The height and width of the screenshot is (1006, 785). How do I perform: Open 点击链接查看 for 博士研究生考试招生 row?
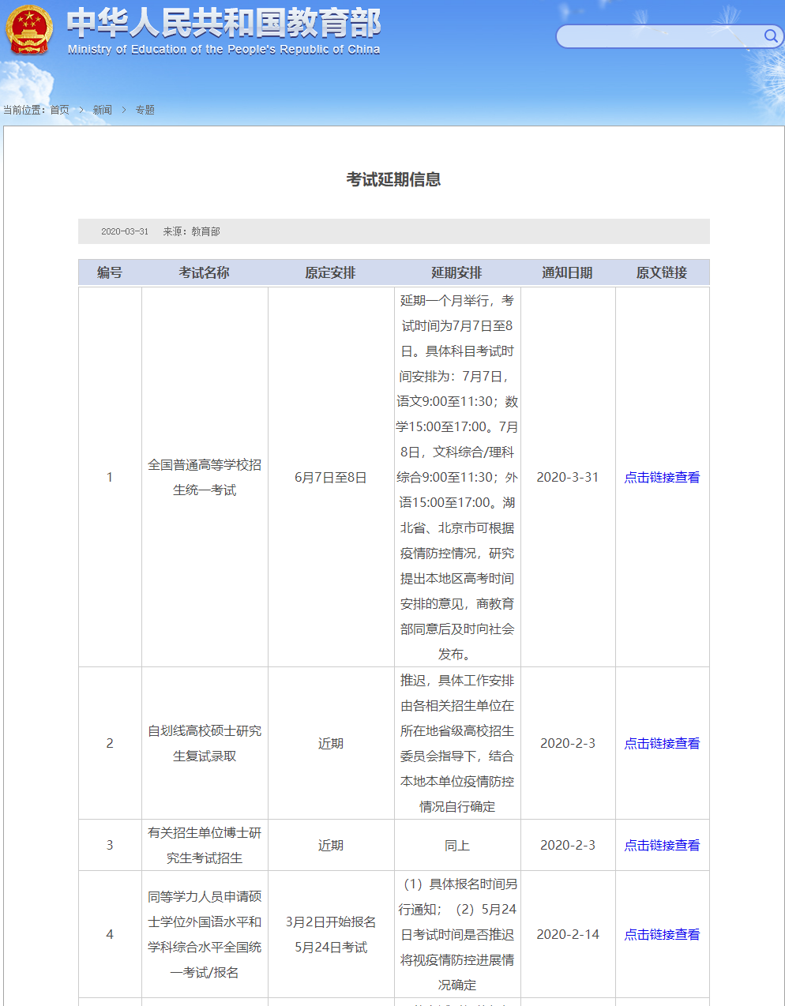(x=662, y=845)
